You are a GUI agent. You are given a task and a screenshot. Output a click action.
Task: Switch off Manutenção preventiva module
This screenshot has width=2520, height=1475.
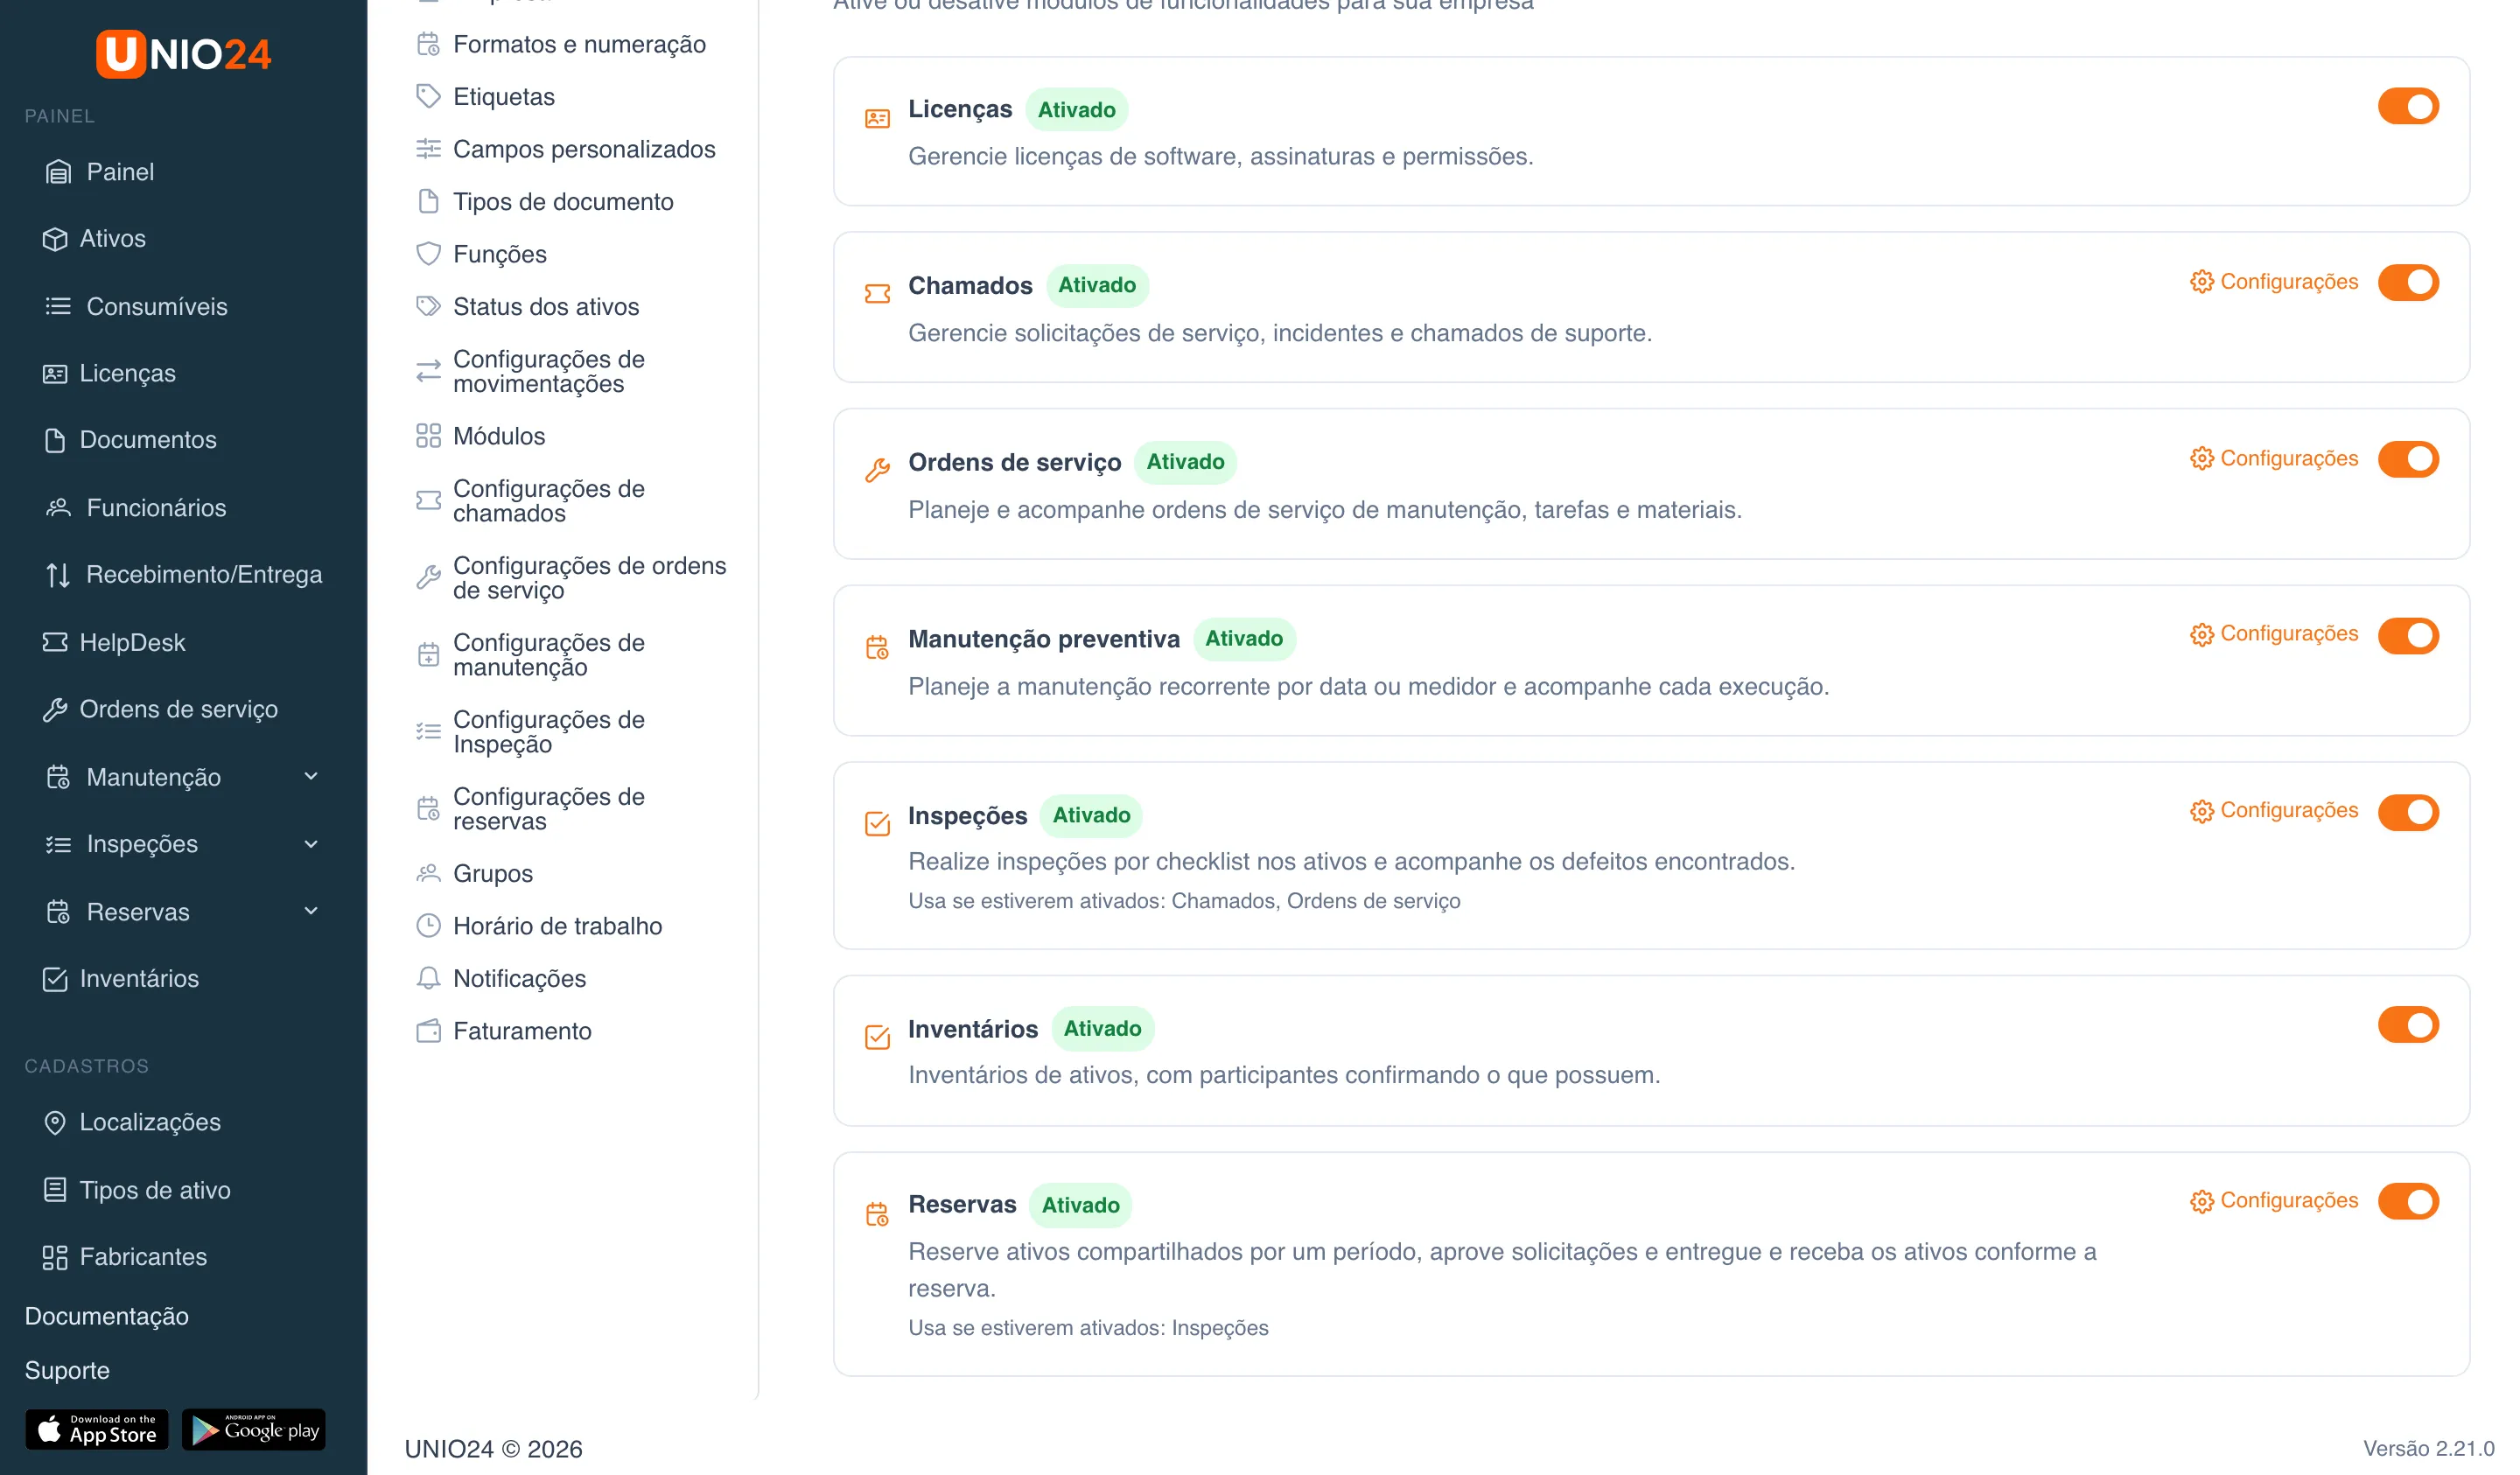coord(2407,636)
